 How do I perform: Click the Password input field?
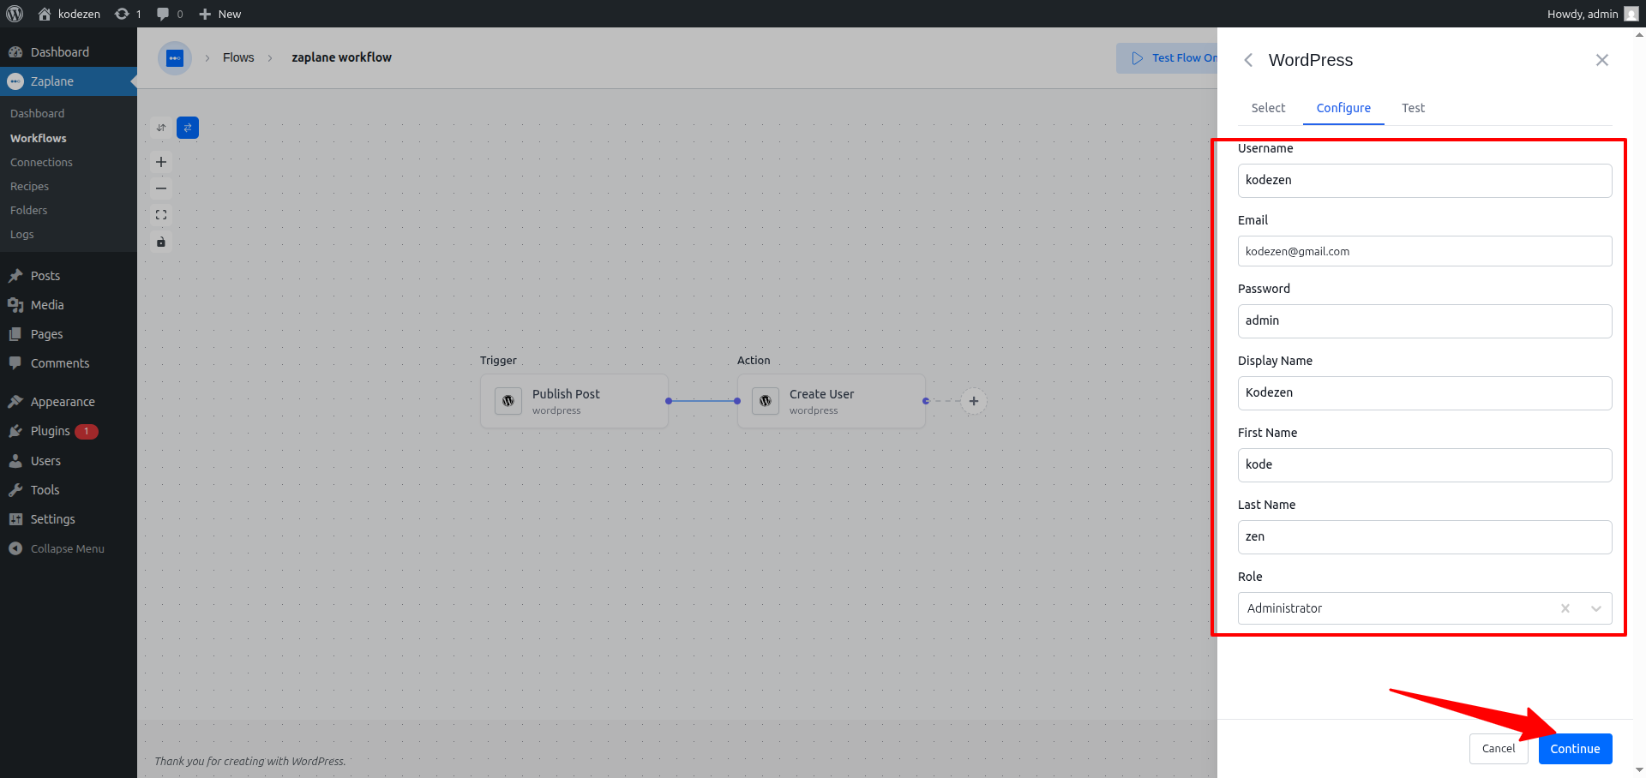1425,321
